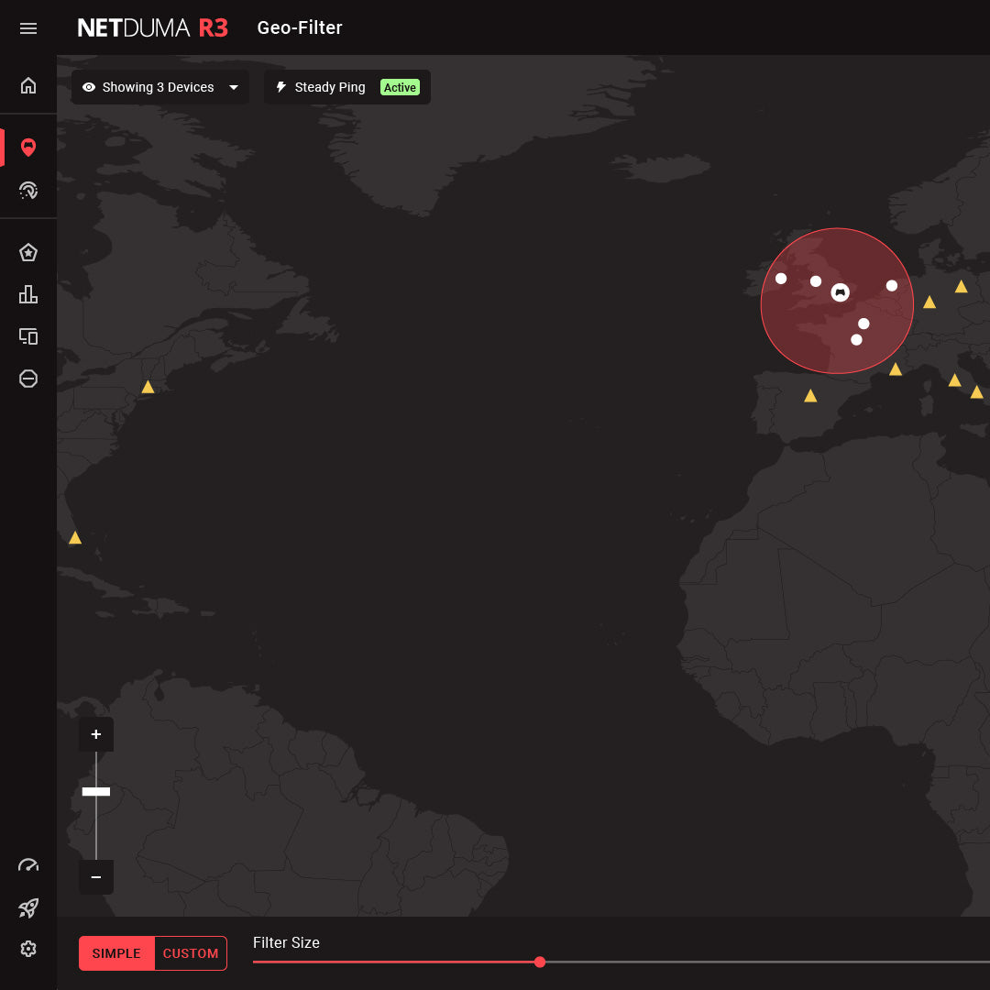Screen dimensions: 990x990
Task: Switch filter mode to Simple
Action: (116, 953)
